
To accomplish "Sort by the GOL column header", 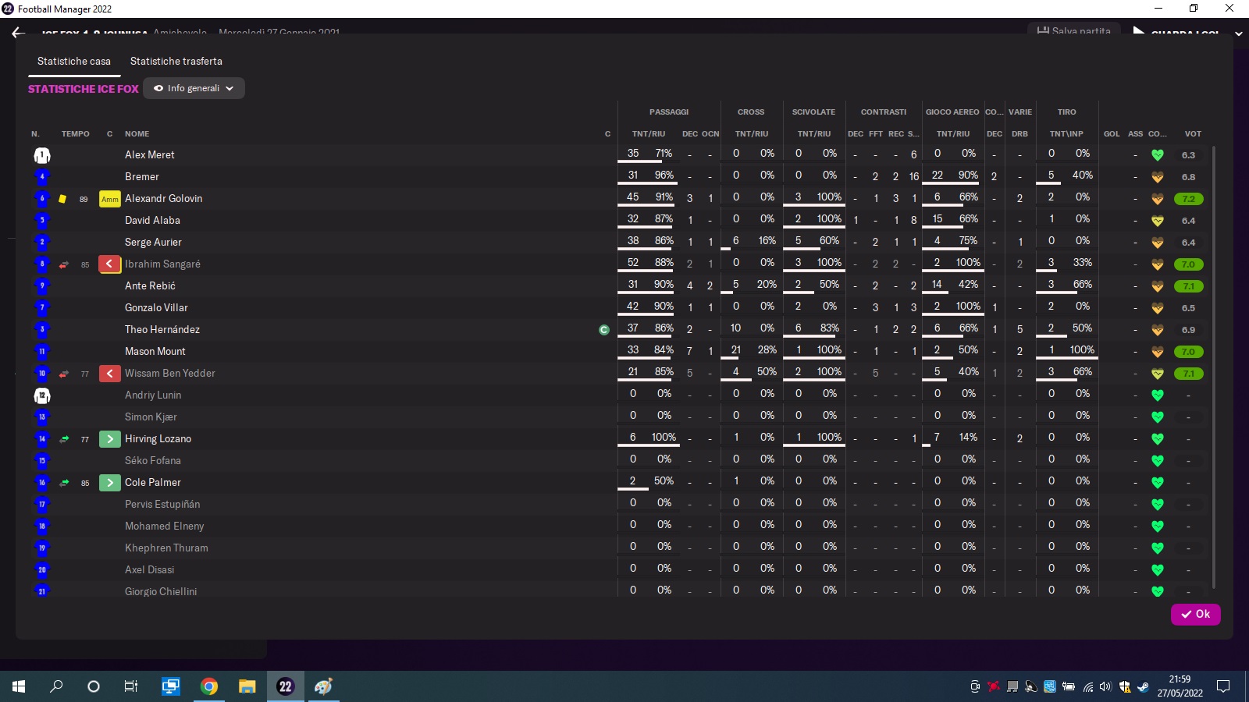I will (1112, 134).
